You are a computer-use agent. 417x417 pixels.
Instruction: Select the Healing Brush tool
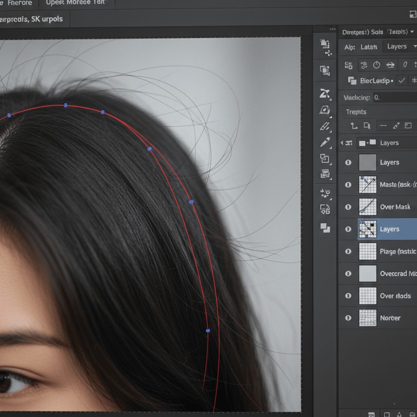[x=325, y=126]
